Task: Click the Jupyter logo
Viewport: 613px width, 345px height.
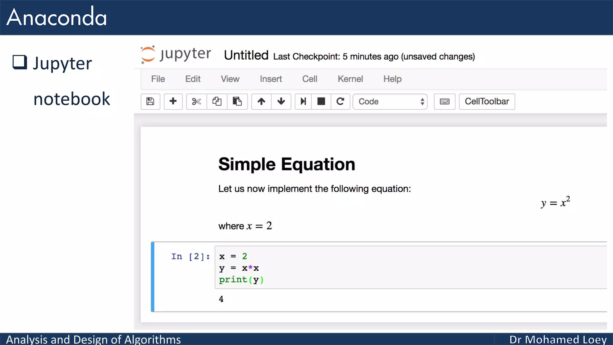Action: (x=176, y=55)
